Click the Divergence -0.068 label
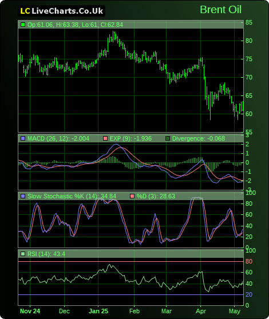 (199, 138)
